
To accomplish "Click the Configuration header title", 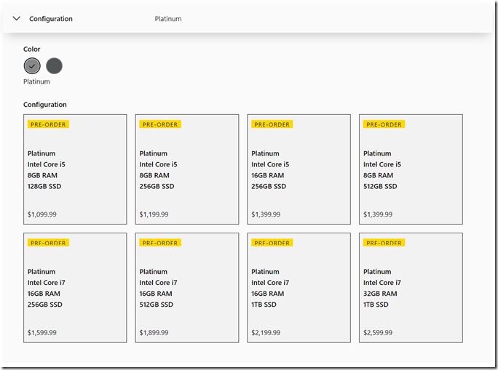I will [51, 19].
